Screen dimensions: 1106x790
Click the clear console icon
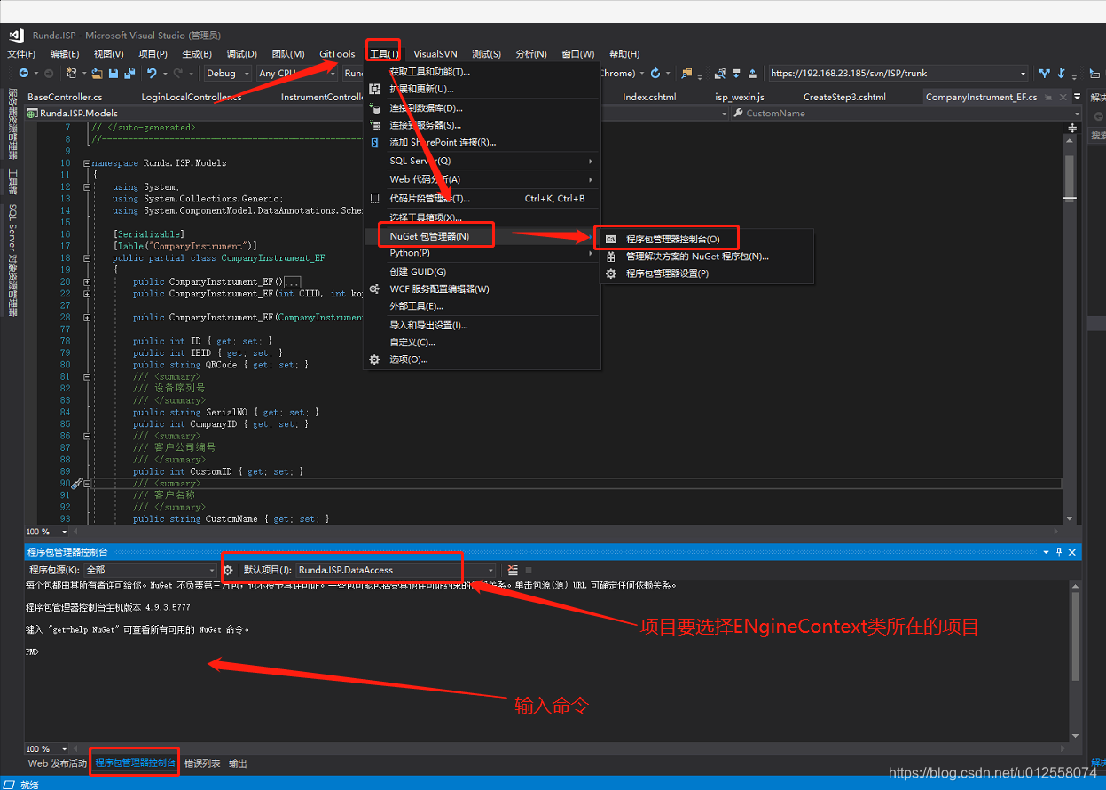coord(513,570)
